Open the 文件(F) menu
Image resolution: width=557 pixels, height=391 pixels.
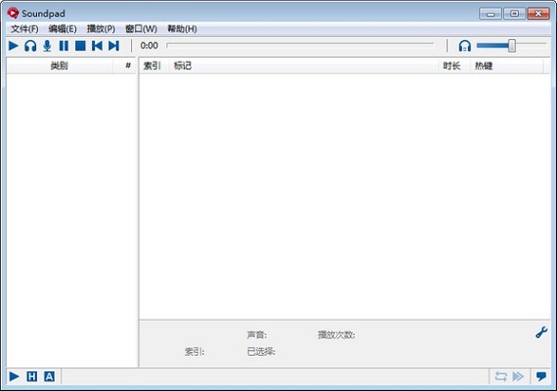tap(24, 28)
